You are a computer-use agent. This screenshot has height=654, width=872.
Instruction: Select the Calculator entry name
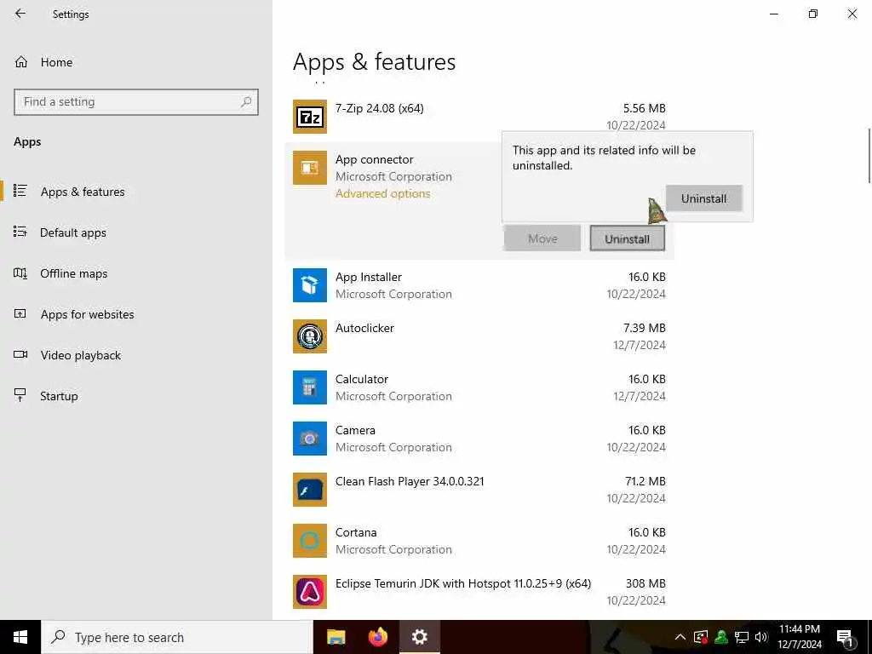(361, 379)
